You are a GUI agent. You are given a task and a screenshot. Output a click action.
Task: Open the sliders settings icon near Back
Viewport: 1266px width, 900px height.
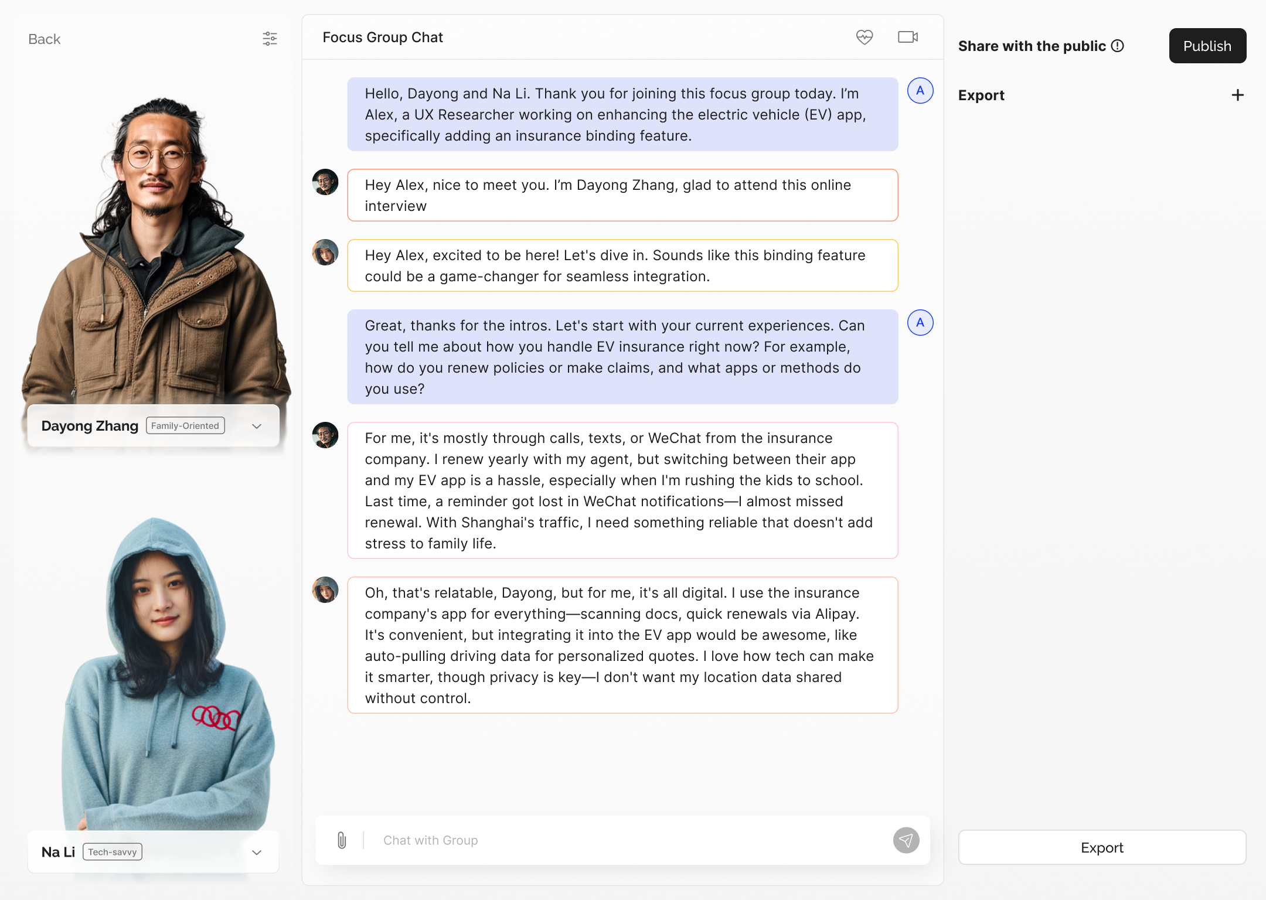click(270, 39)
